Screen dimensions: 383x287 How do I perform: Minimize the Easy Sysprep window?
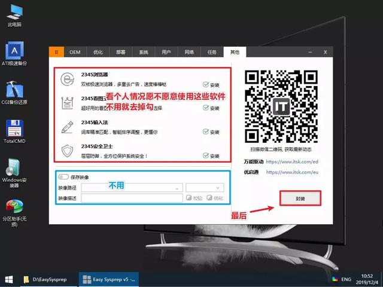point(310,52)
